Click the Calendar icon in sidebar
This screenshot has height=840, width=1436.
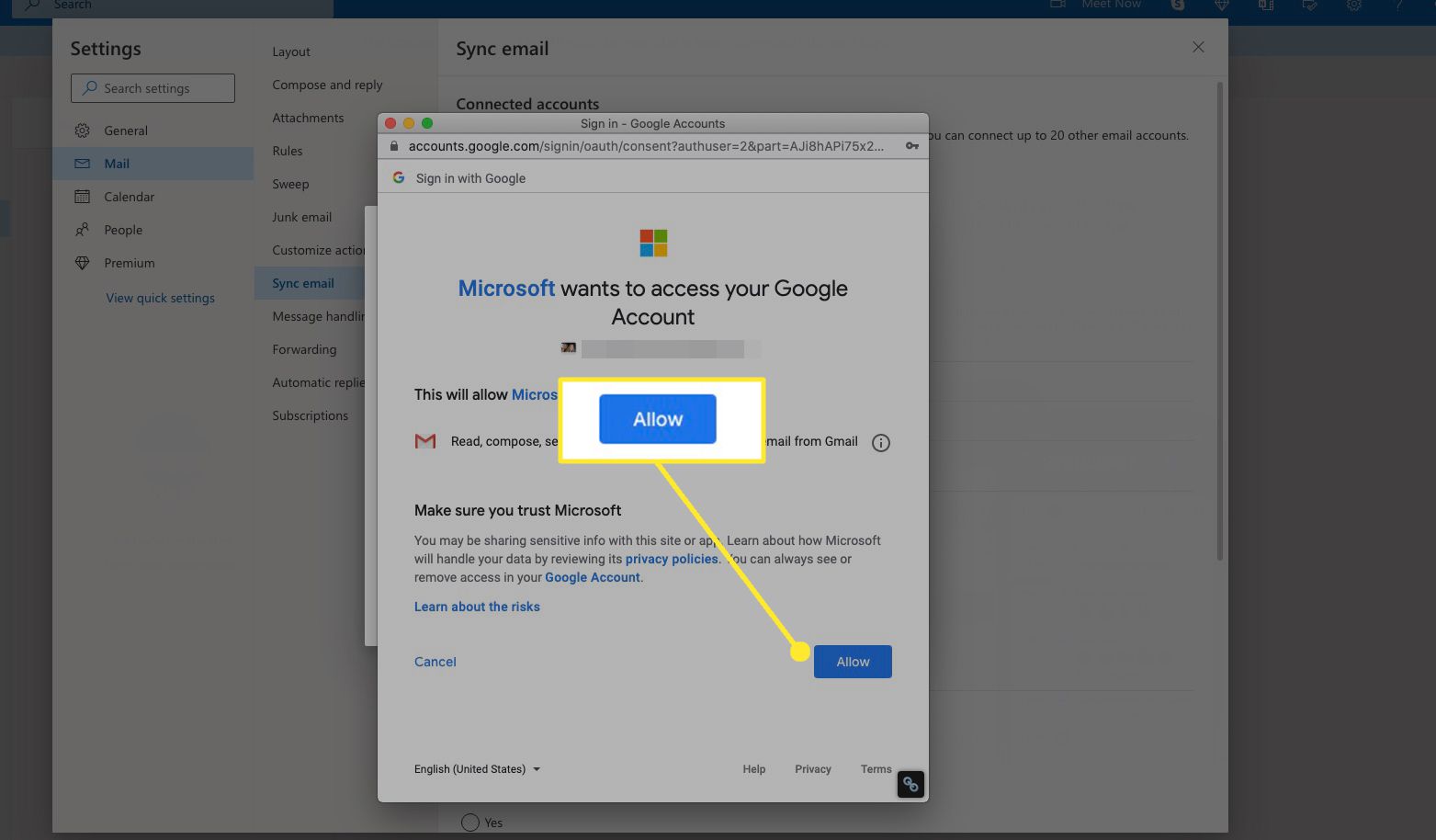[x=83, y=197]
